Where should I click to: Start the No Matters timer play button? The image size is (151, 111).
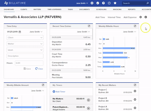pyautogui.click(x=89, y=100)
